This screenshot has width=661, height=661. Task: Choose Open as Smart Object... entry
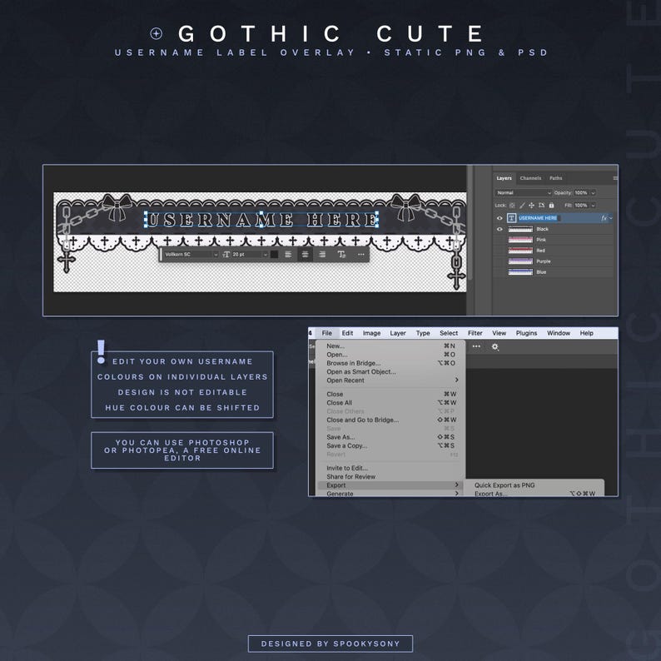click(x=390, y=371)
